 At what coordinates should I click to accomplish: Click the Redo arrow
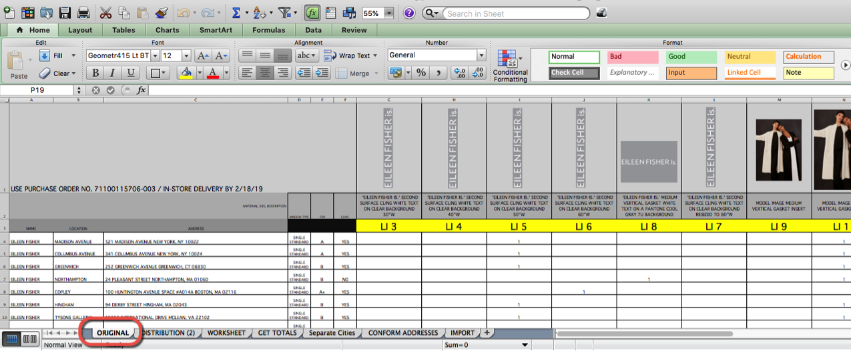pyautogui.click(x=207, y=13)
